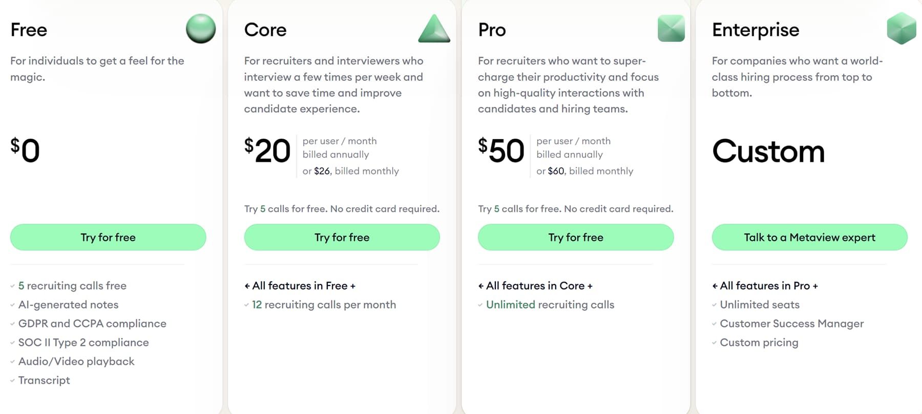The width and height of the screenshot is (922, 414).
Task: Click the cube icon on the Pro plan
Action: 672,29
